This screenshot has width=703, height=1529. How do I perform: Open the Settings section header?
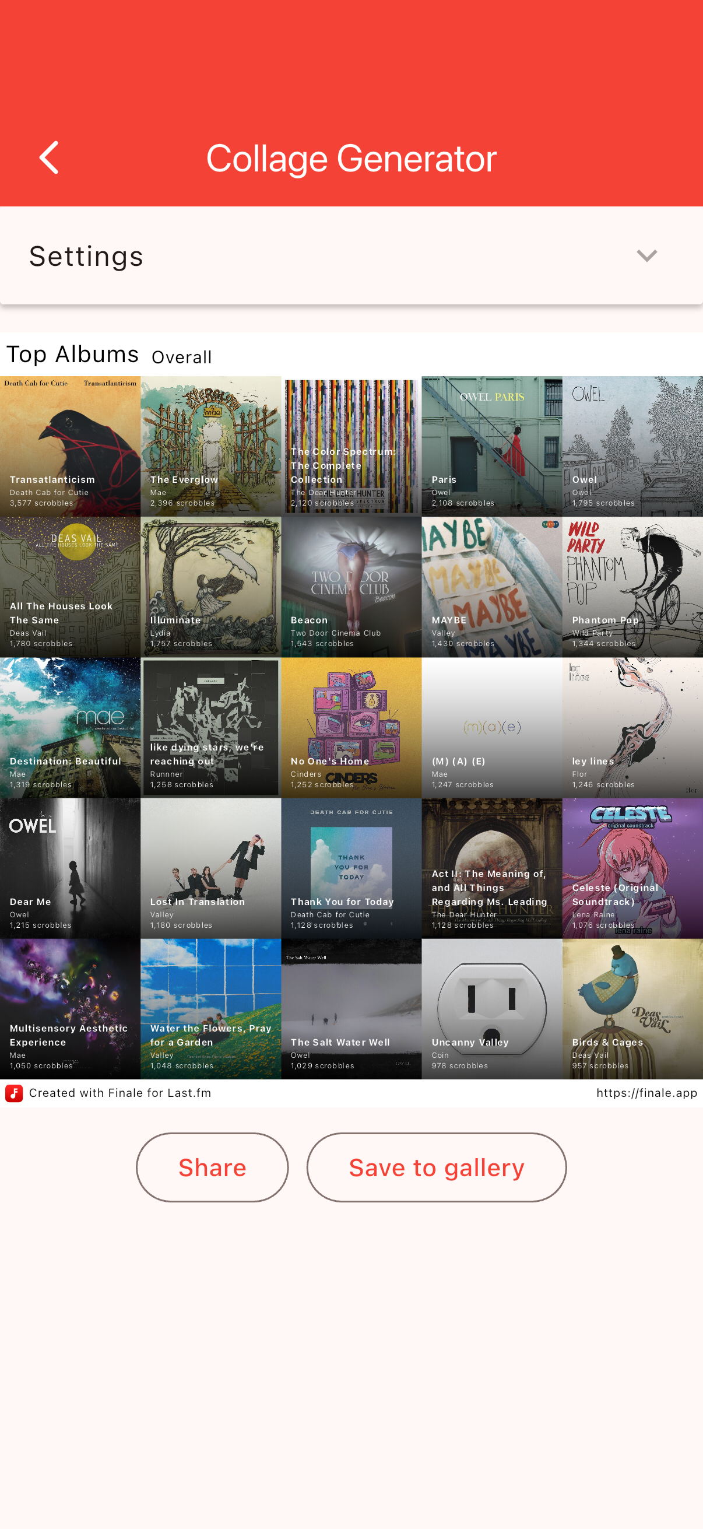click(351, 256)
